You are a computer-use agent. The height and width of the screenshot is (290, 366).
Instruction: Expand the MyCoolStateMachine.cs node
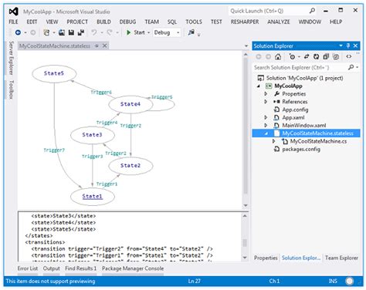pyautogui.click(x=274, y=141)
